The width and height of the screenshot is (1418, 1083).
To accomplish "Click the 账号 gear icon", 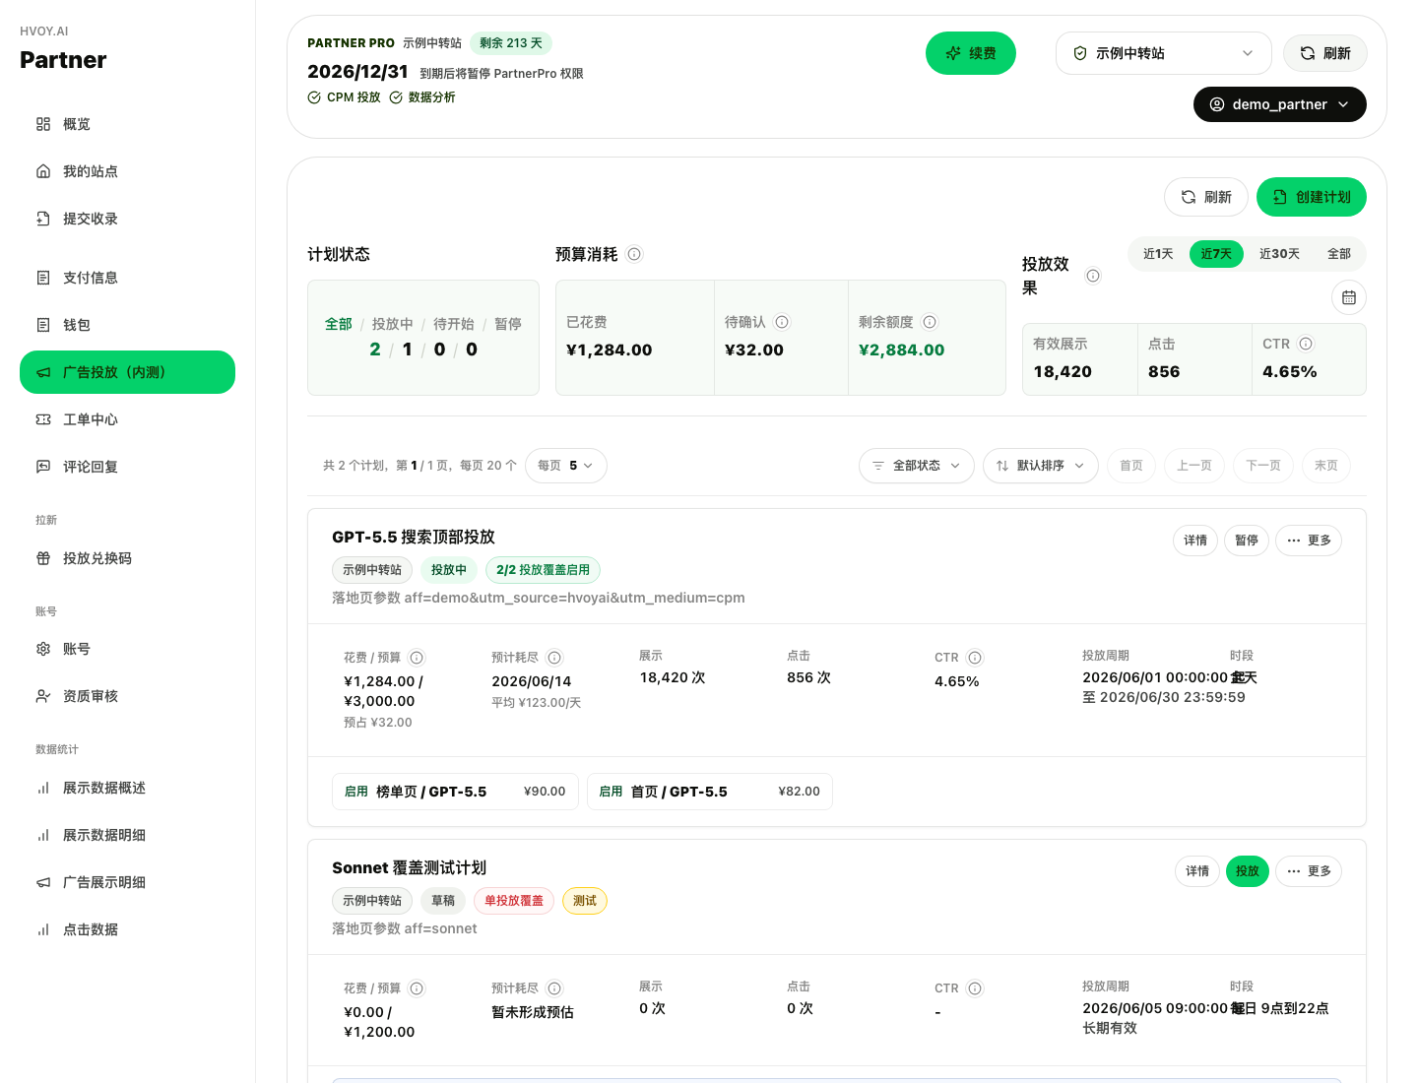I will point(43,649).
